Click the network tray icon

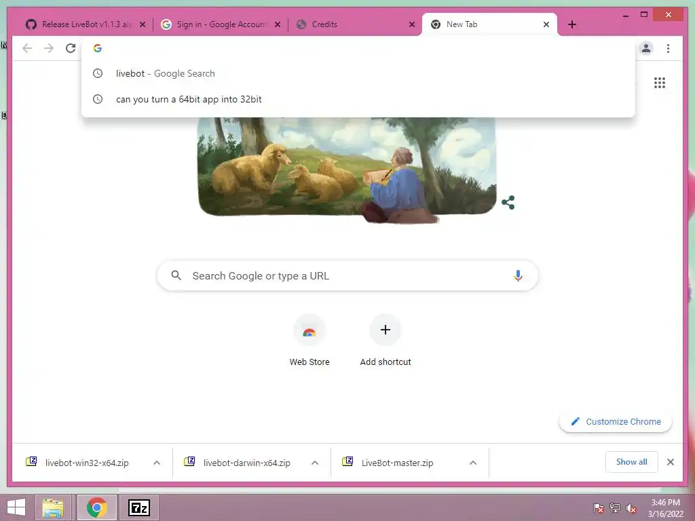[614, 508]
